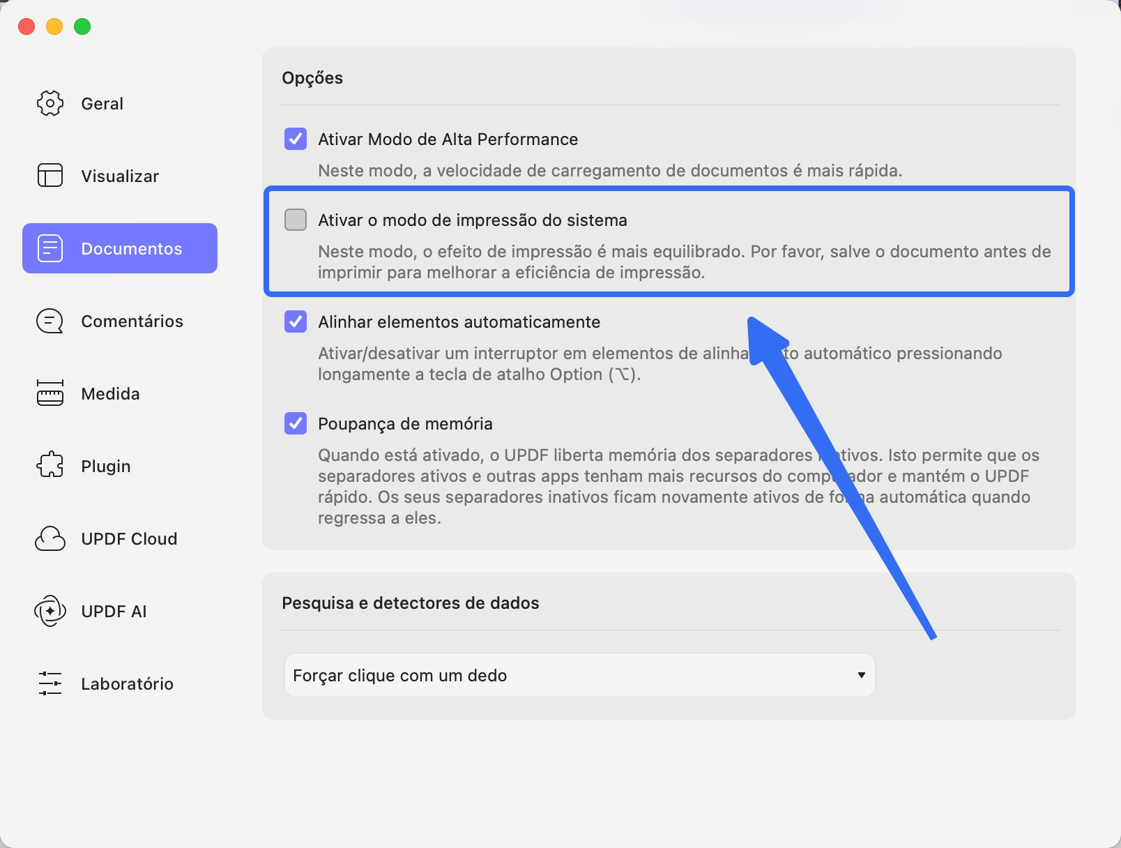Click the Visualizar layout icon
The width and height of the screenshot is (1121, 848).
point(50,176)
